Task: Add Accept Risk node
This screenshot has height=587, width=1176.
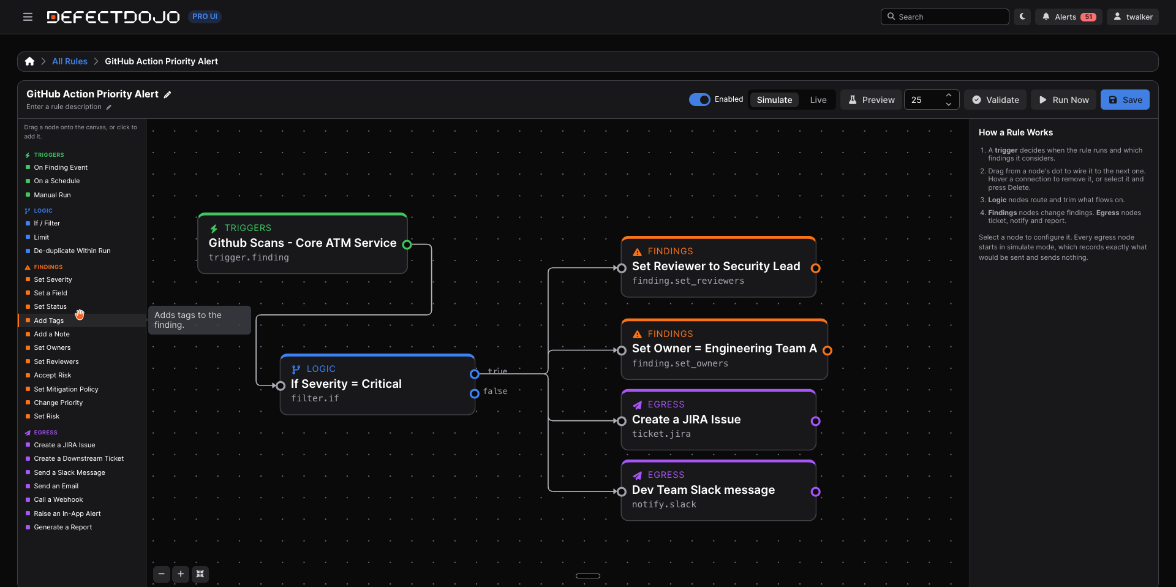Action: click(82, 375)
